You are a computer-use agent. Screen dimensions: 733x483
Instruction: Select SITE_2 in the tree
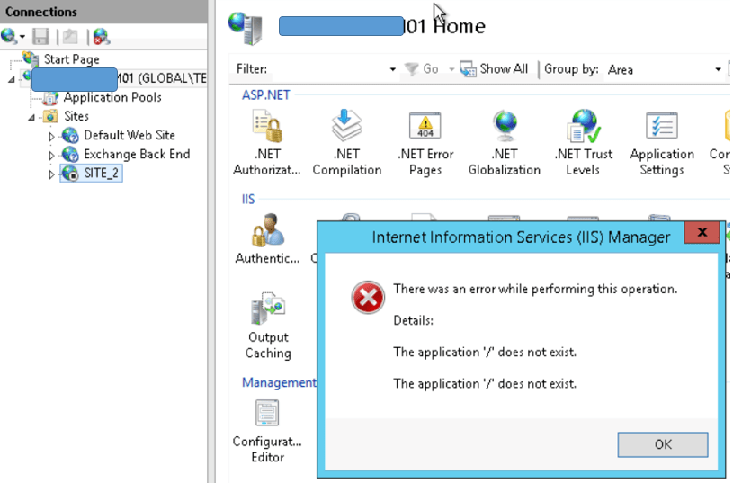pyautogui.click(x=101, y=174)
